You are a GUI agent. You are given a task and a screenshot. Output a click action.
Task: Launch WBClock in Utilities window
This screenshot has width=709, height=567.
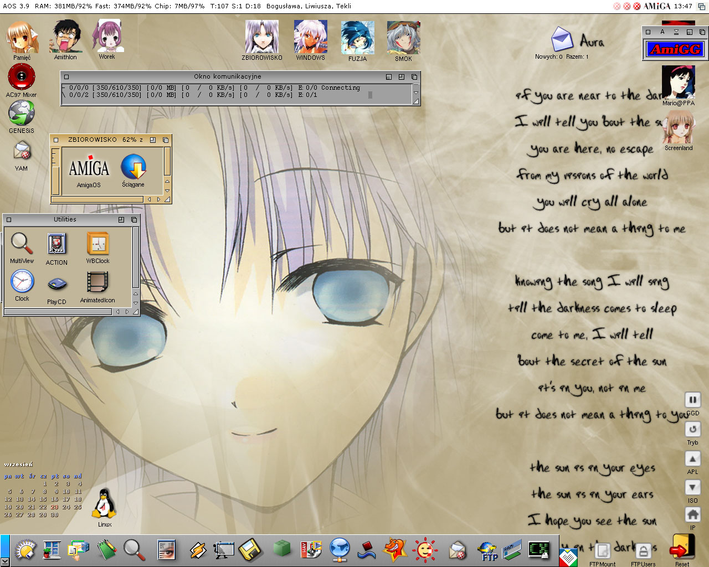point(98,244)
